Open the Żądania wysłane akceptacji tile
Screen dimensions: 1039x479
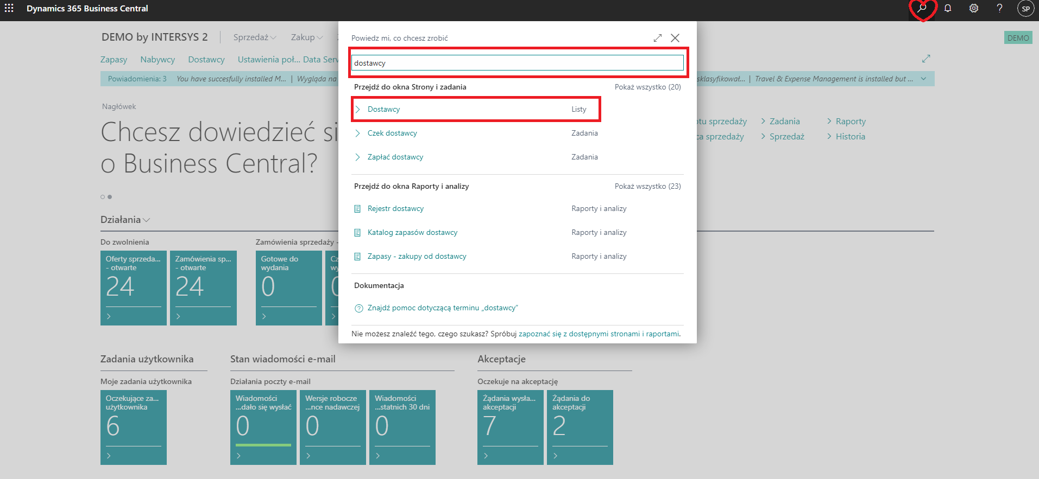point(511,427)
